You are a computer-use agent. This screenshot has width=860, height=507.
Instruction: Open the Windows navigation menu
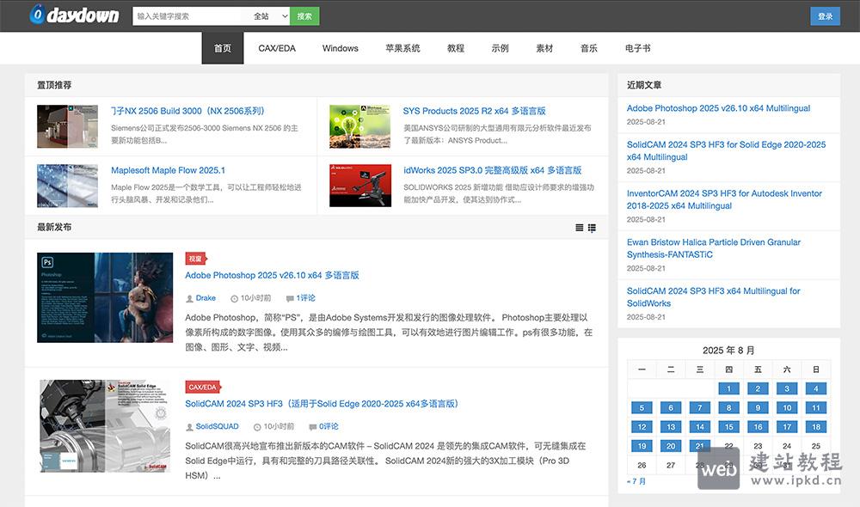(x=340, y=48)
